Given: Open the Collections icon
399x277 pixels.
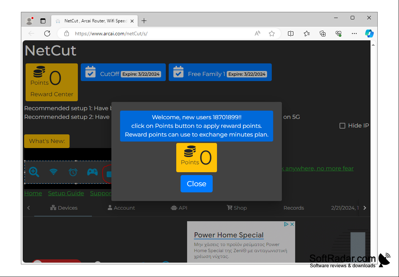Looking at the screenshot, I should [322, 33].
